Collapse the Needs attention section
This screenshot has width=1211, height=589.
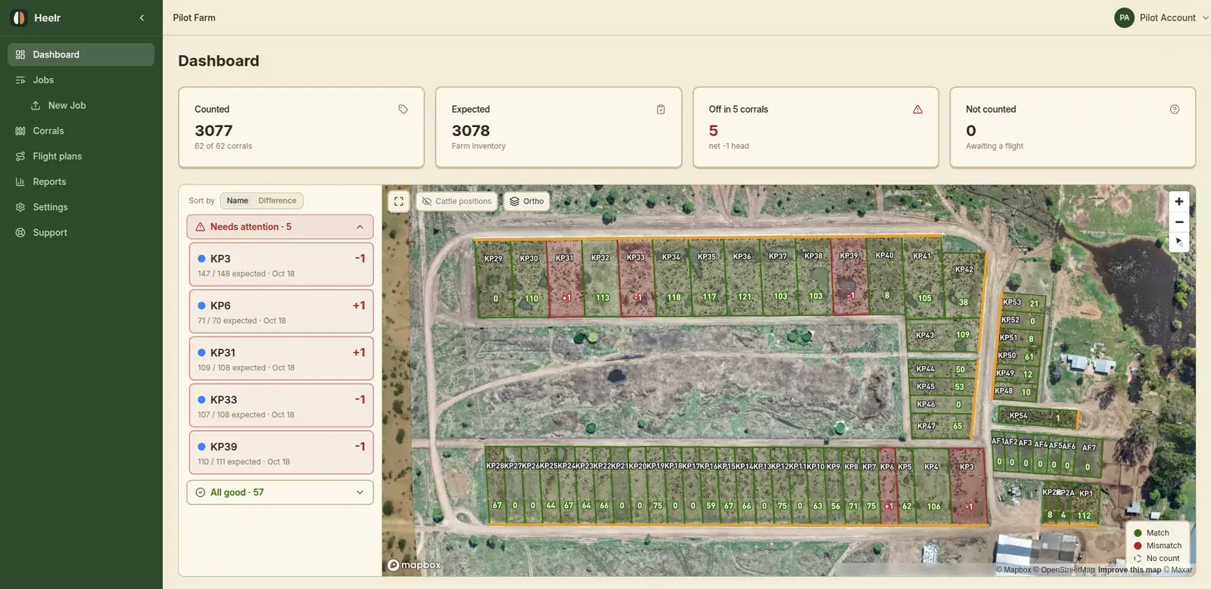pyautogui.click(x=280, y=227)
